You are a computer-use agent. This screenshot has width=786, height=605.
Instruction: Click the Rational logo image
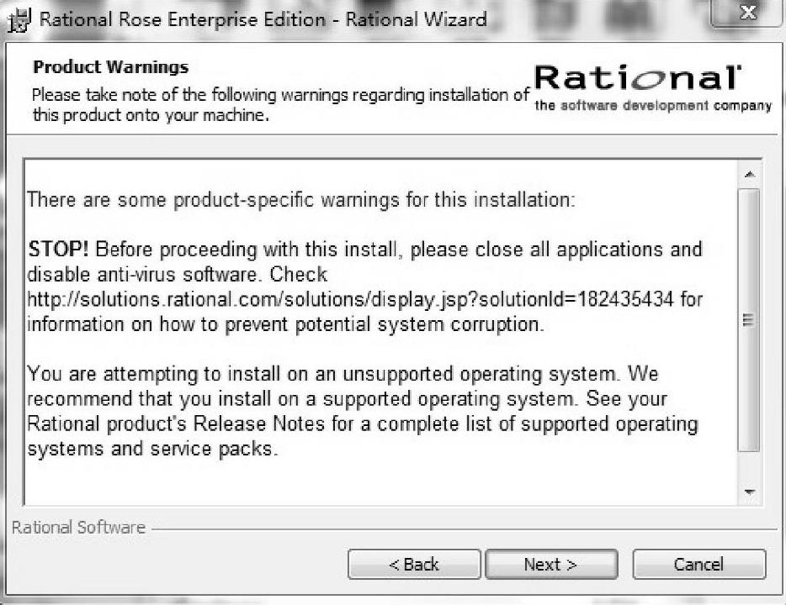638,78
